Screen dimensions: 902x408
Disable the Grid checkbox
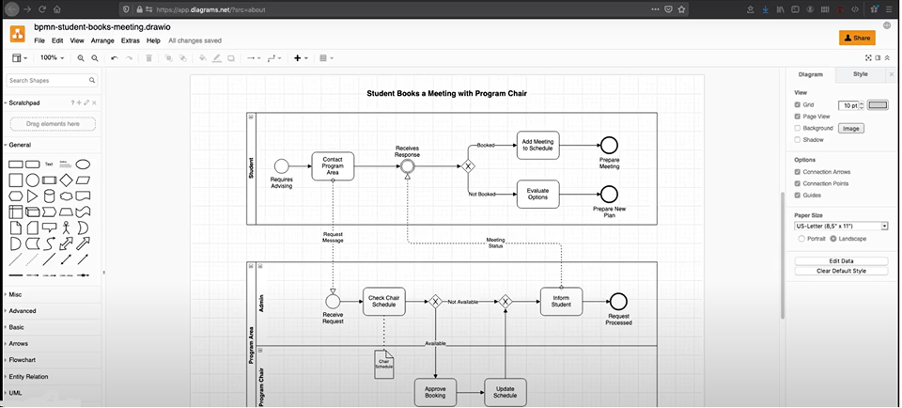coord(799,105)
